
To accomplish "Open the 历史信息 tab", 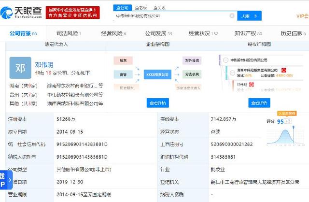I will 293,33.
